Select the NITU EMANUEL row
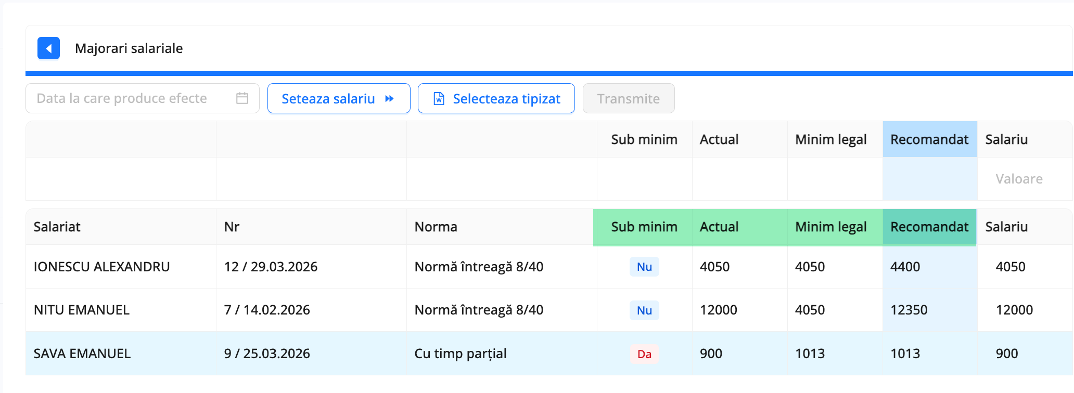 (x=549, y=310)
